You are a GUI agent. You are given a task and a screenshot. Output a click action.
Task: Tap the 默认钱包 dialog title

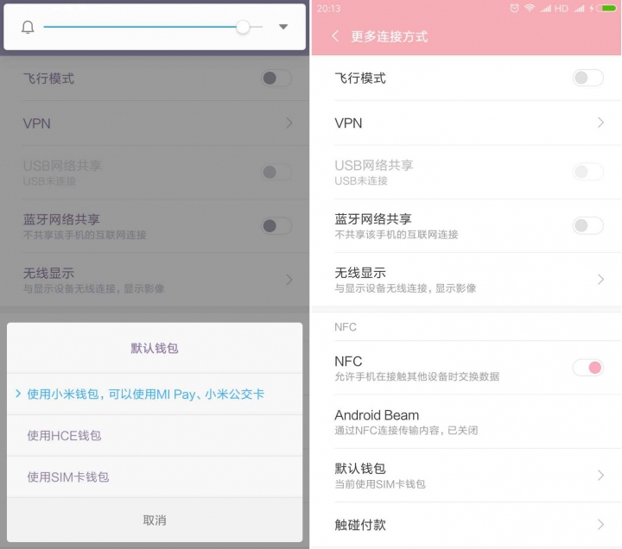click(155, 348)
